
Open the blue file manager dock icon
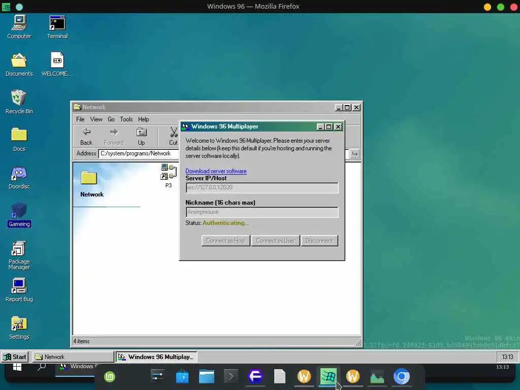(x=207, y=377)
